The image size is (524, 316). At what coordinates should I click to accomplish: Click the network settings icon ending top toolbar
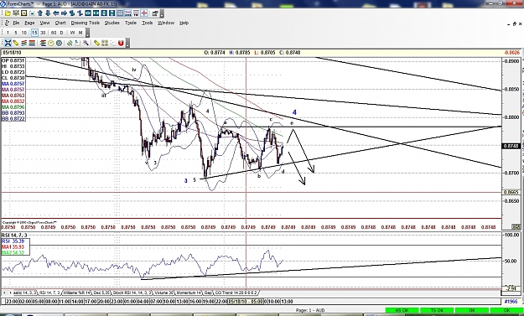click(x=155, y=13)
